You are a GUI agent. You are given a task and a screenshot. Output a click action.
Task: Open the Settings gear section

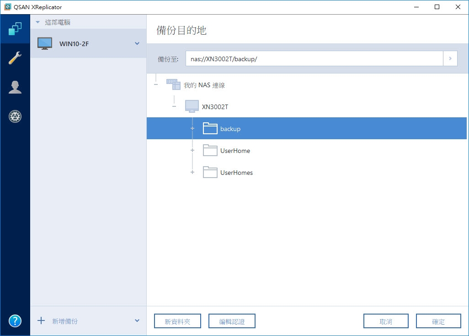pyautogui.click(x=15, y=116)
